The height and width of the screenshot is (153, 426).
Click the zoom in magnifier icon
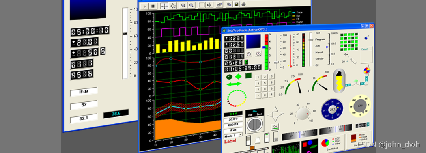pos(191,5)
